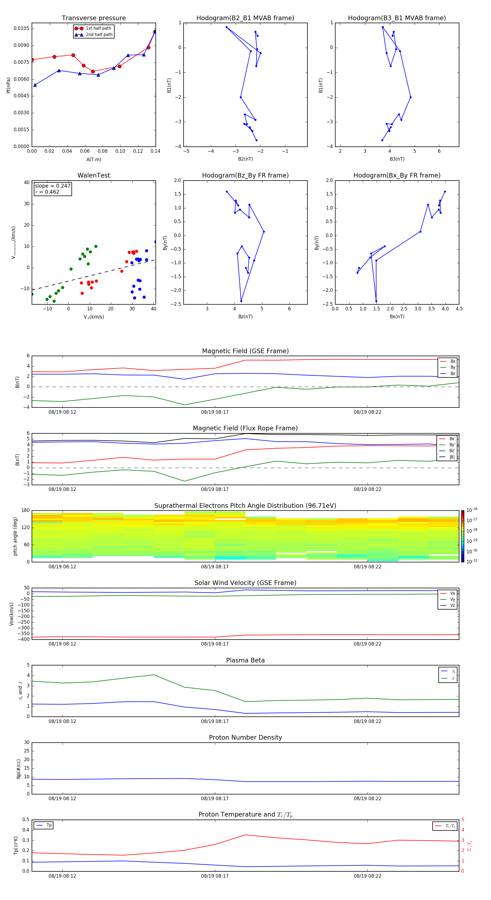491x900 pixels.
Task: Select the βp legend entry in Plasma Beta
Action: coord(448,671)
